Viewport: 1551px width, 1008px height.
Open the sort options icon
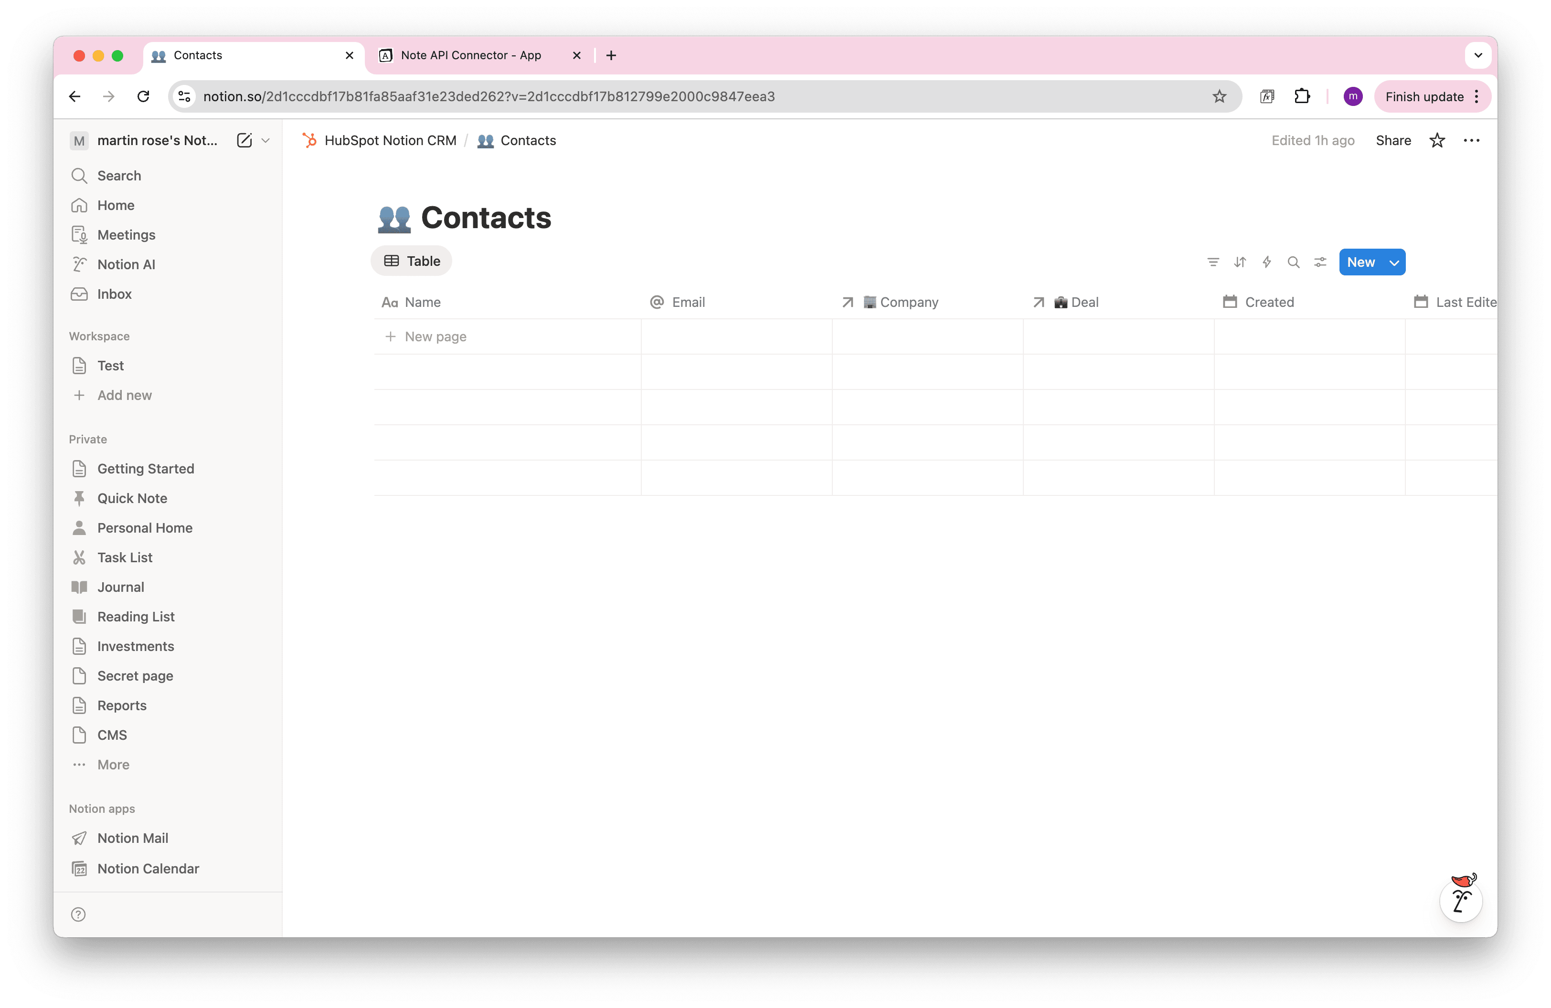tap(1240, 262)
